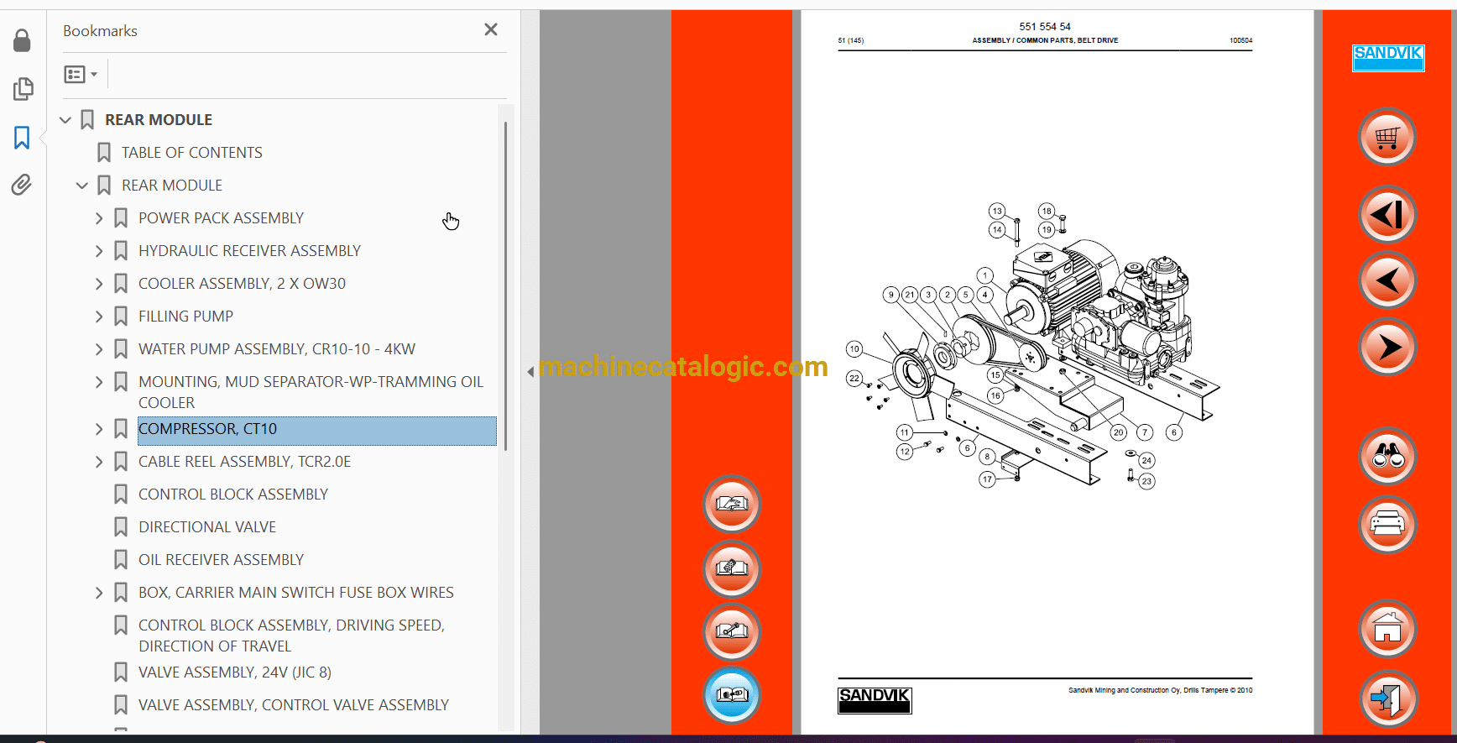Open the page thumbnails panel icon
This screenshot has width=1457, height=743.
pos(23,89)
